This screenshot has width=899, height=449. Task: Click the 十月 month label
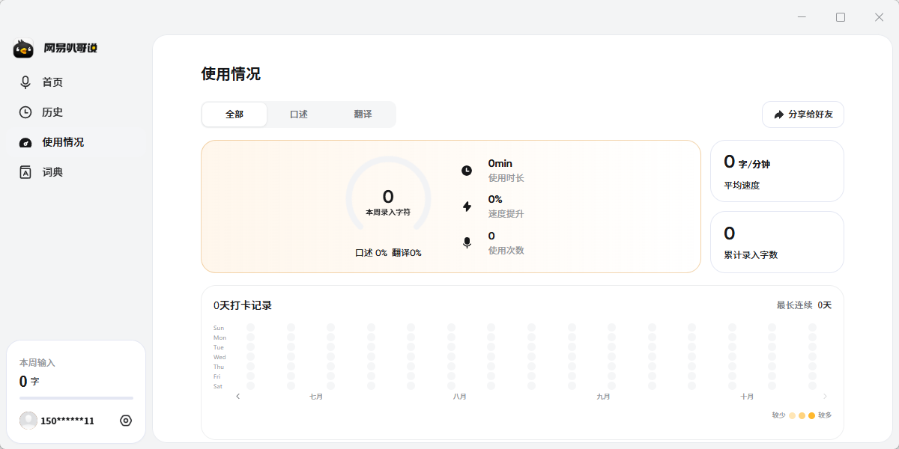pos(747,397)
